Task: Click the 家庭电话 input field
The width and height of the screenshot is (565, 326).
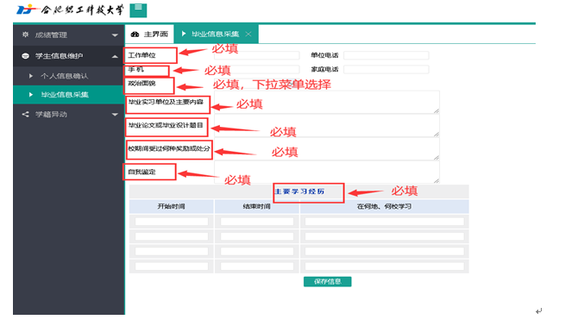Action: (386, 69)
